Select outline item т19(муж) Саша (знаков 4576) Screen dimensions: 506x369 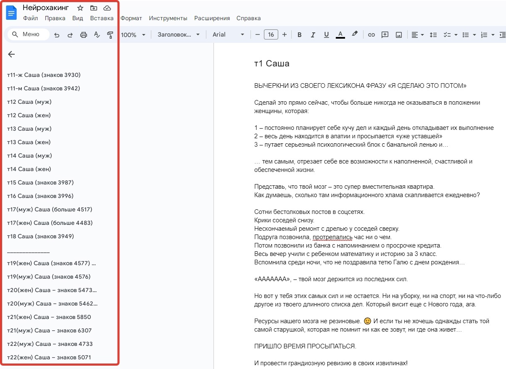click(x=49, y=277)
